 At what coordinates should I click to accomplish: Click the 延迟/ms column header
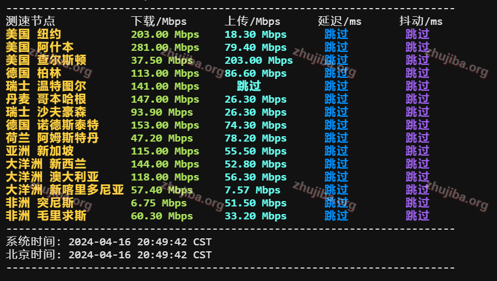coord(339,21)
